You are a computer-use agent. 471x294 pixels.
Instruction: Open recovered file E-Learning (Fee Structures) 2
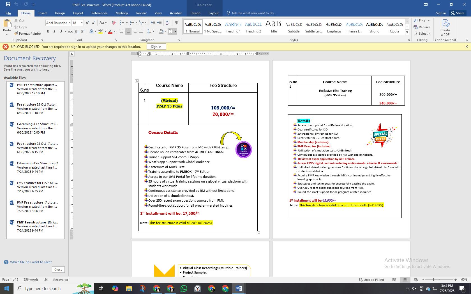click(36, 167)
